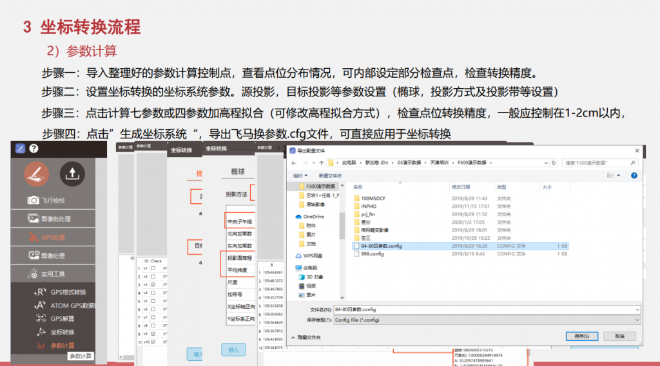The height and width of the screenshot is (366, 660).
Task: Click the search F300演示数据 box
Action: click(x=600, y=163)
